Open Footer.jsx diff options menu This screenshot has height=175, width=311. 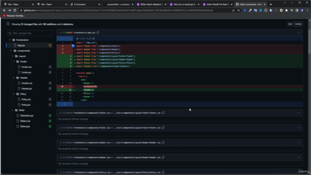click(x=299, y=127)
